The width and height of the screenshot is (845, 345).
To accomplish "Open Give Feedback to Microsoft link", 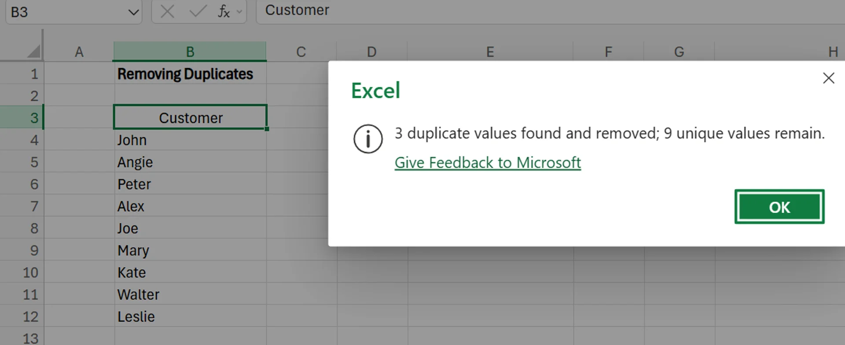I will (x=488, y=163).
